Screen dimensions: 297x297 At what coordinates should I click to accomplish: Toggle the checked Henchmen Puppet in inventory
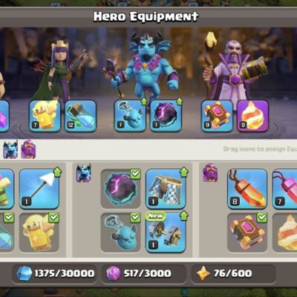tap(120, 232)
